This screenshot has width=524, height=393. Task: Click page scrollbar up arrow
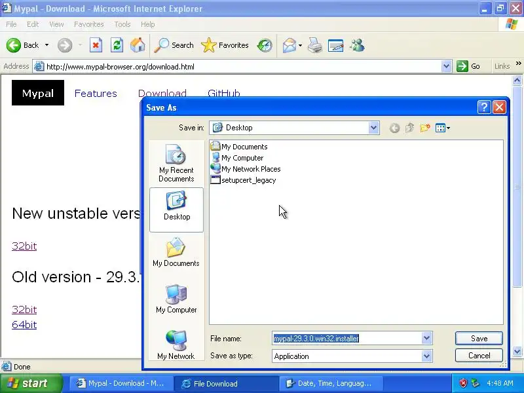click(517, 80)
